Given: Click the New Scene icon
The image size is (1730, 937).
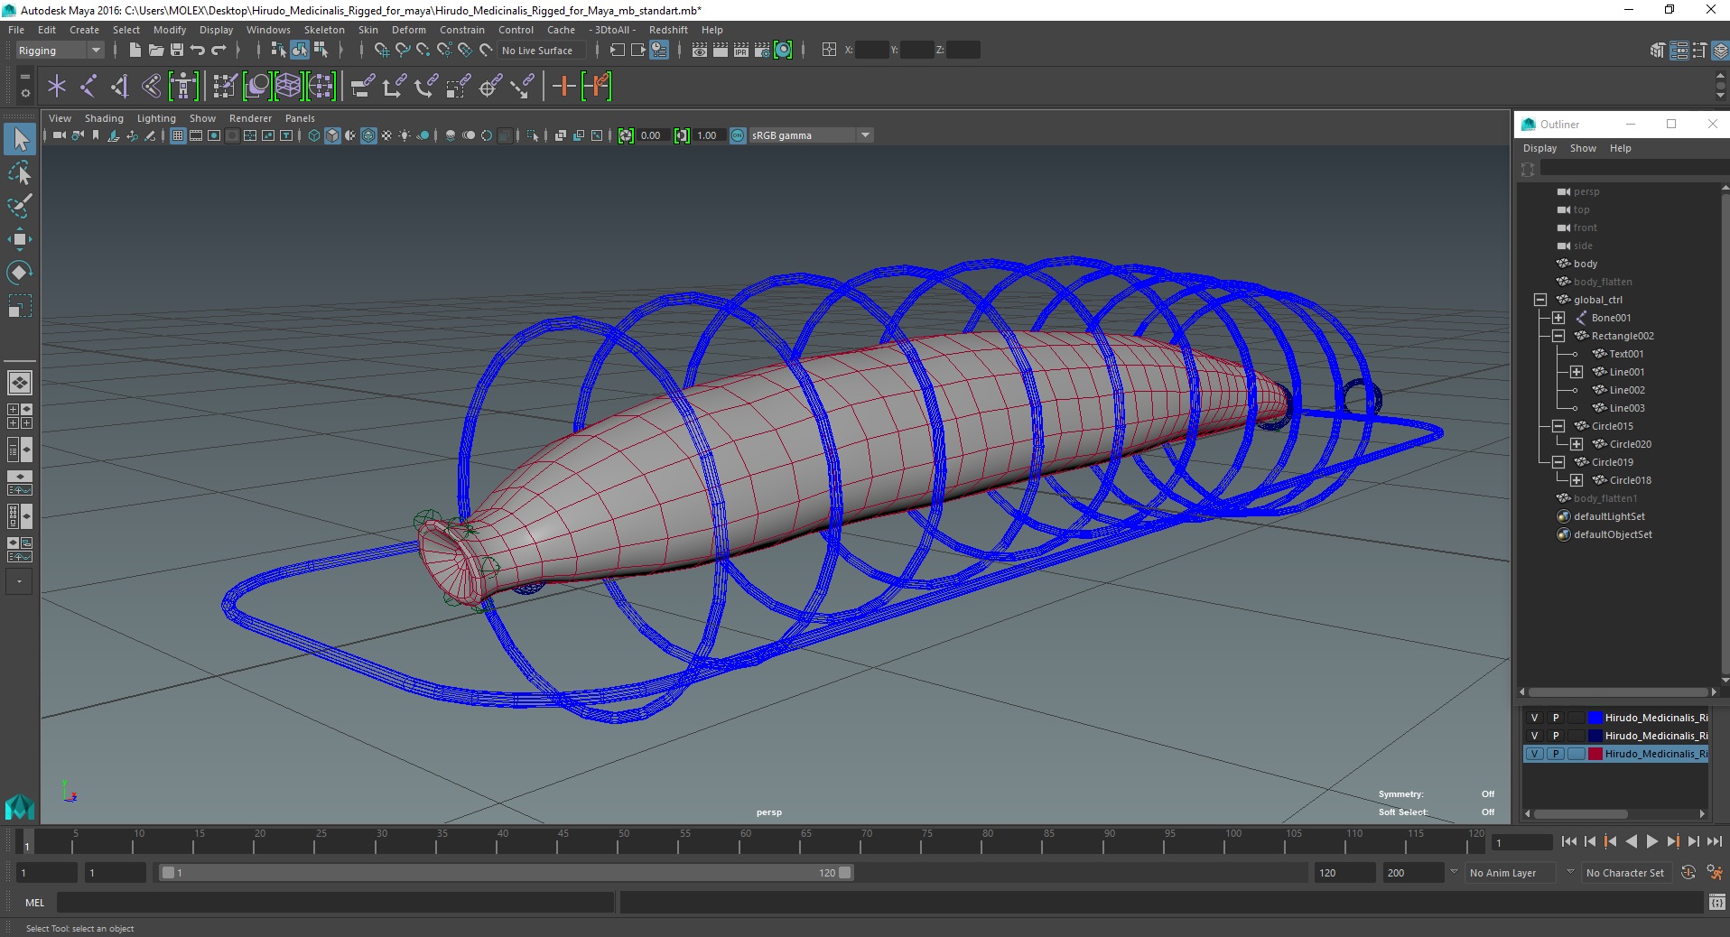Looking at the screenshot, I should pyautogui.click(x=135, y=51).
